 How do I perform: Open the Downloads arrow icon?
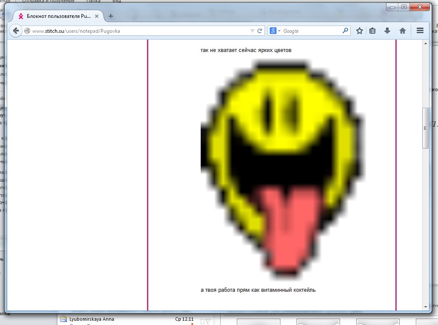point(387,31)
